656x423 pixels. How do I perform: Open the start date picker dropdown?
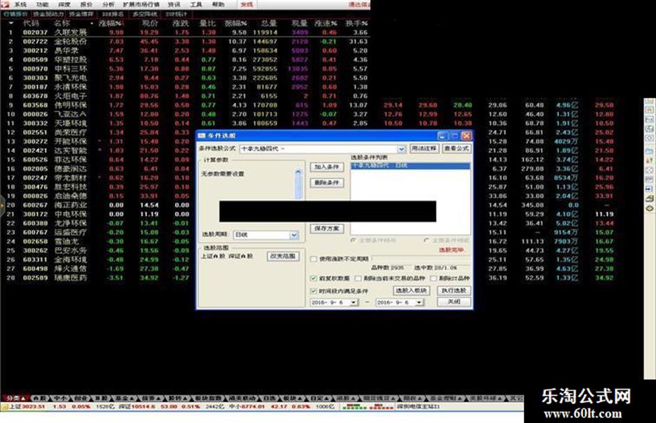[x=354, y=302]
